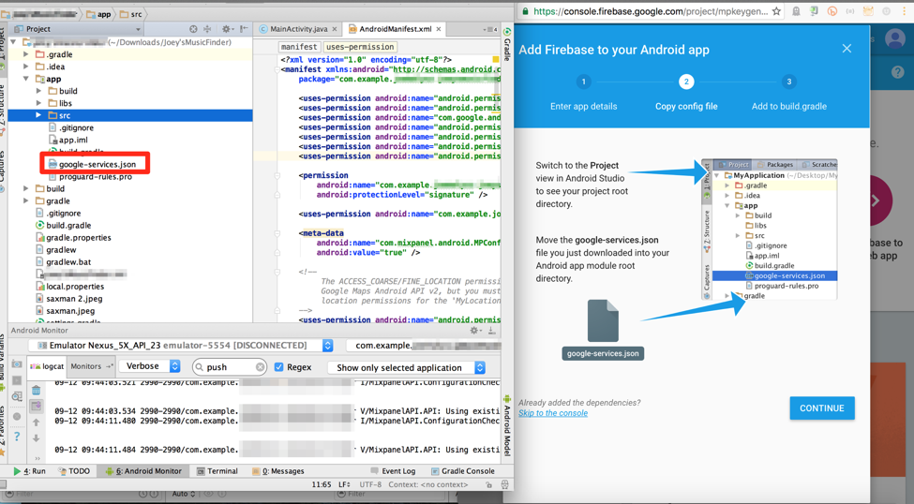The height and width of the screenshot is (504, 914).
Task: Open the Terminal tool window tab
Action: [217, 471]
